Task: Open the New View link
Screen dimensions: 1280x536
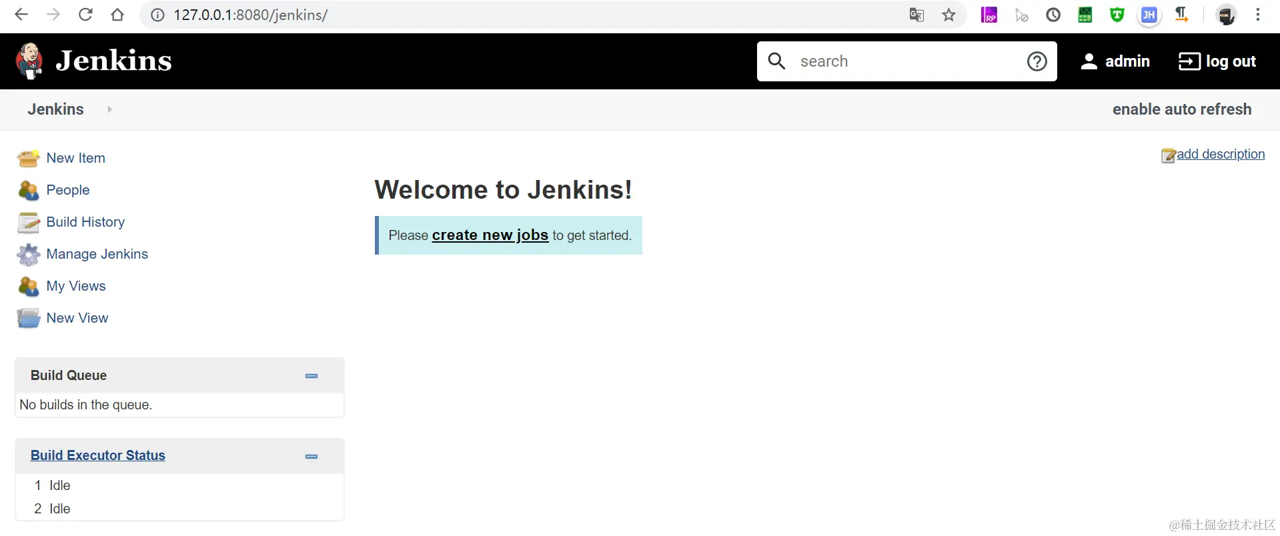Action: click(x=77, y=318)
